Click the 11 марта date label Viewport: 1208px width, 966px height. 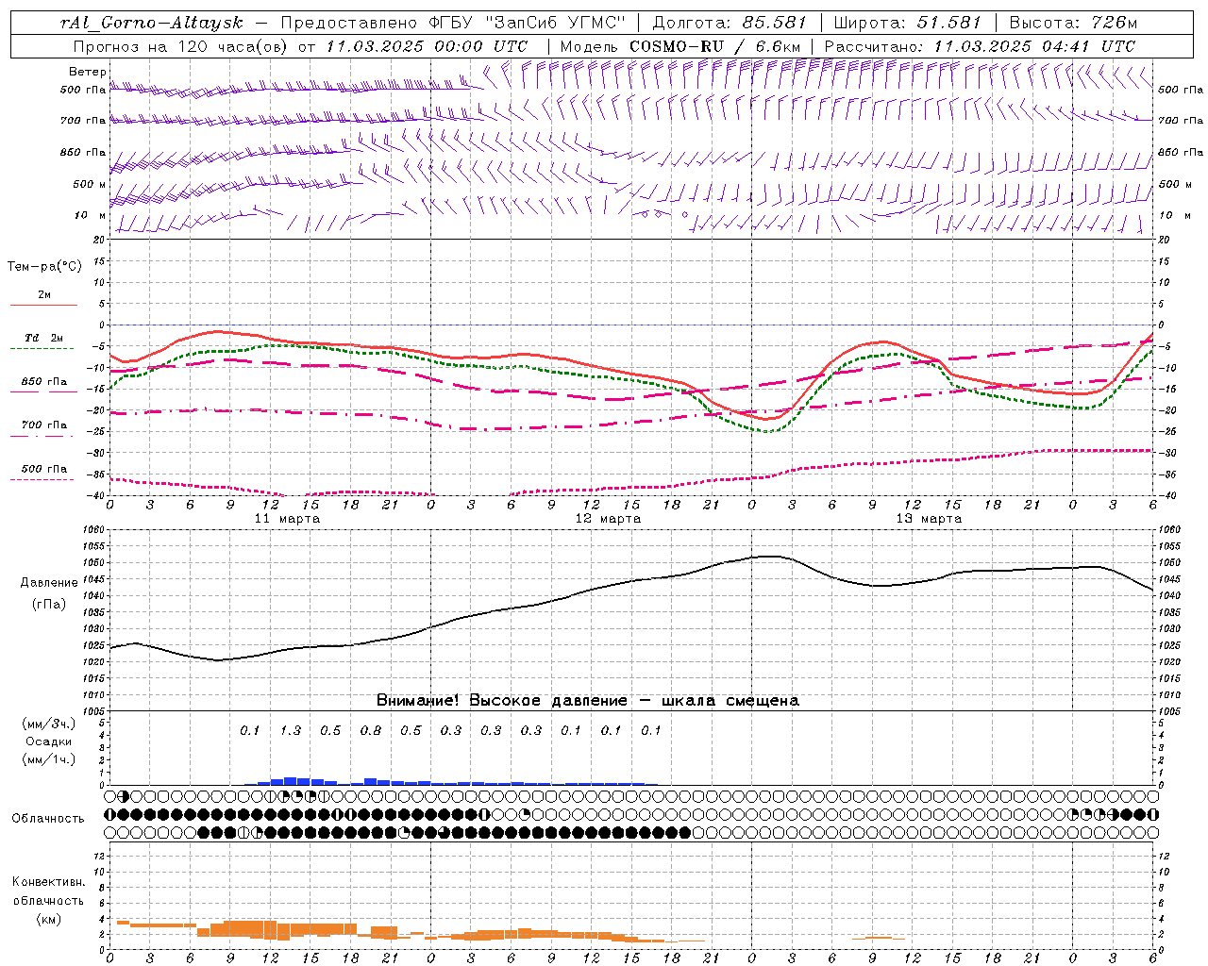coord(287,519)
